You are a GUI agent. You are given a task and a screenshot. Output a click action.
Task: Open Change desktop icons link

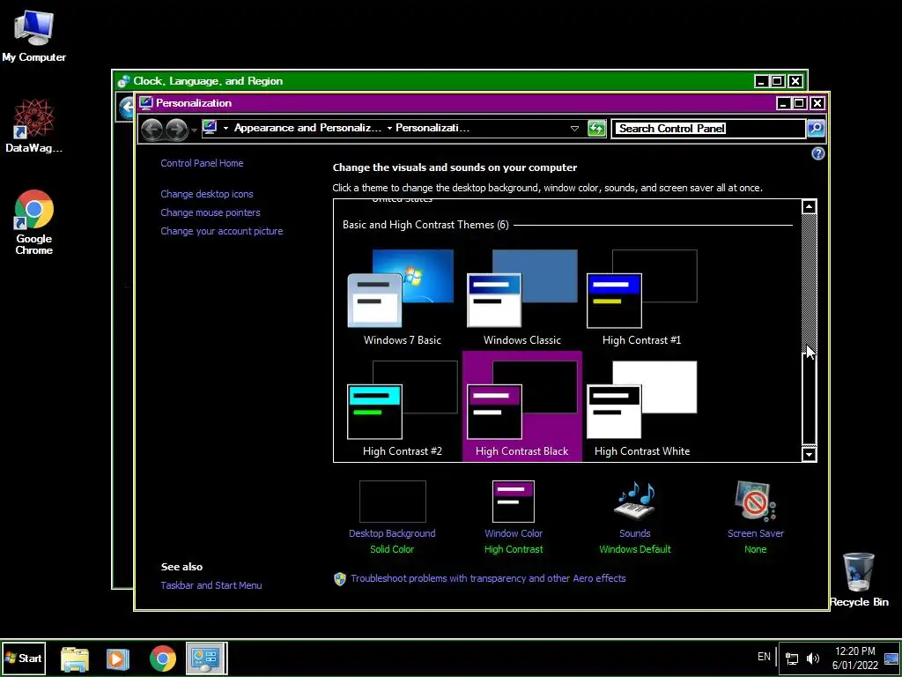click(207, 194)
